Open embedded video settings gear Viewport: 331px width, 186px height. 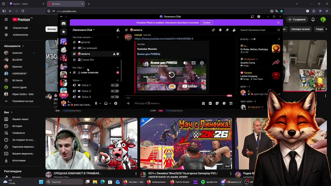[x=202, y=63]
